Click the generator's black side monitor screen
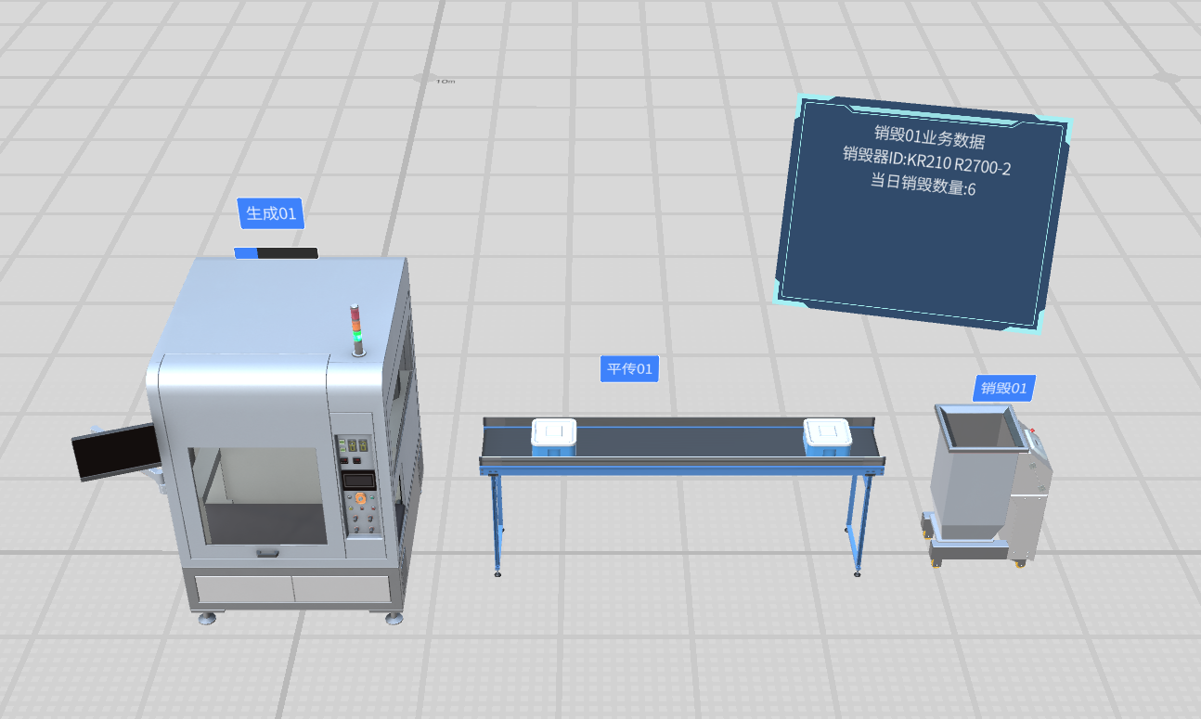This screenshot has height=719, width=1201. (115, 452)
